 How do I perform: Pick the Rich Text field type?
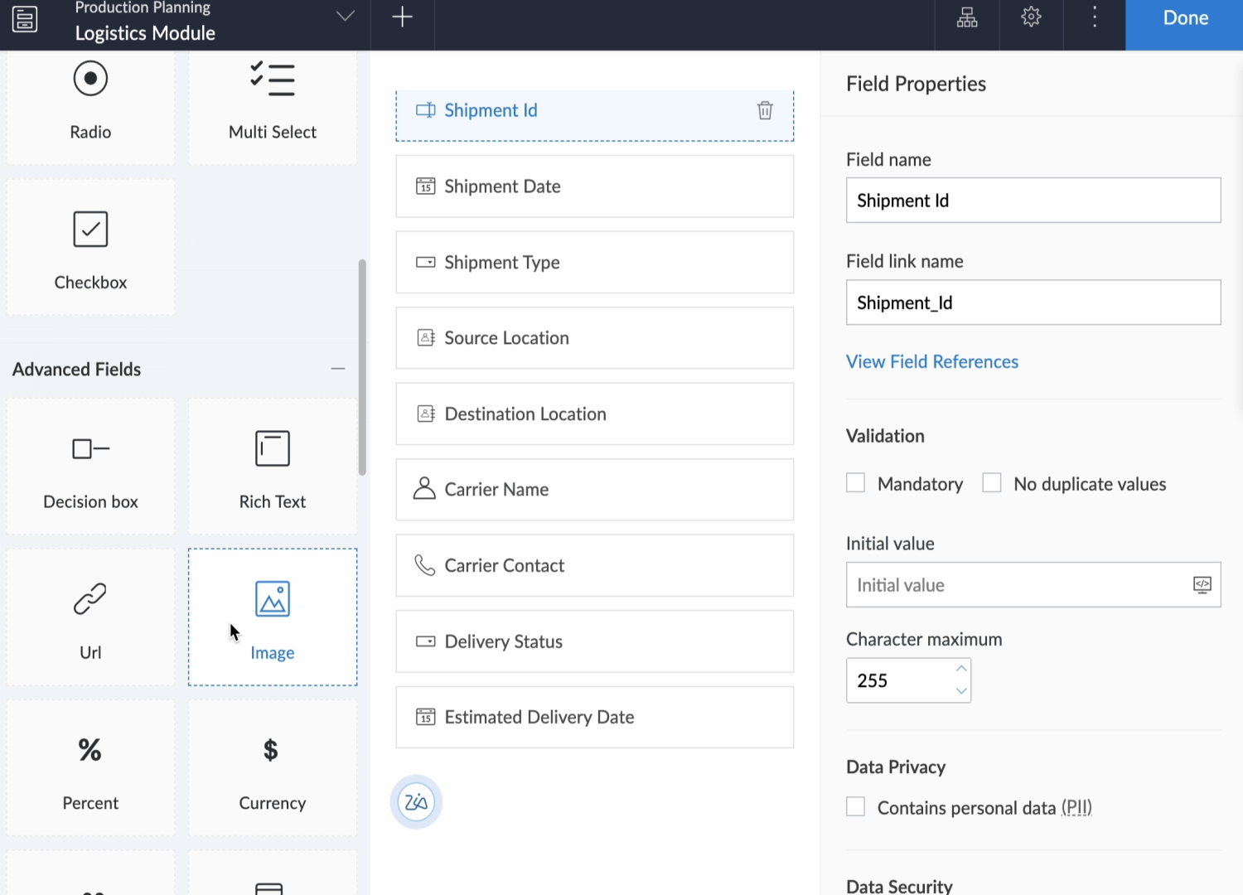(x=273, y=467)
